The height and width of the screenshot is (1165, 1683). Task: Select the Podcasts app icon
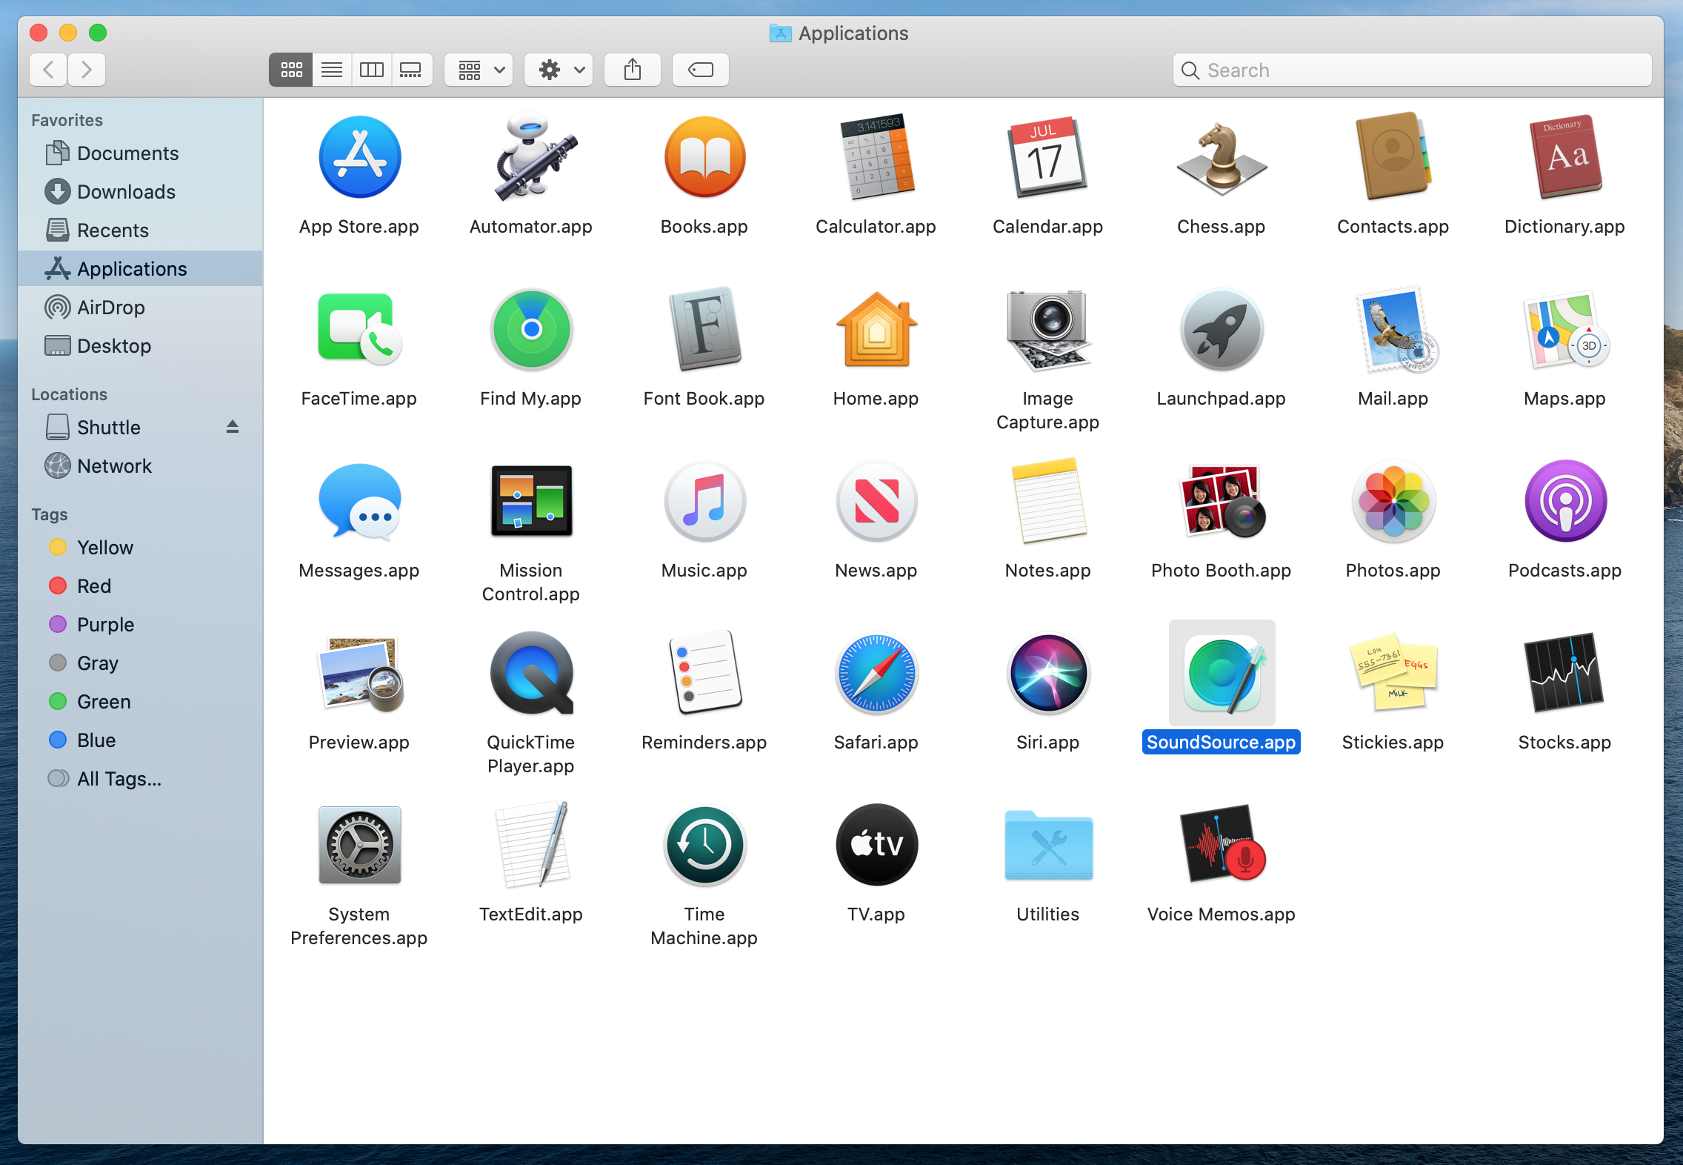coord(1565,501)
